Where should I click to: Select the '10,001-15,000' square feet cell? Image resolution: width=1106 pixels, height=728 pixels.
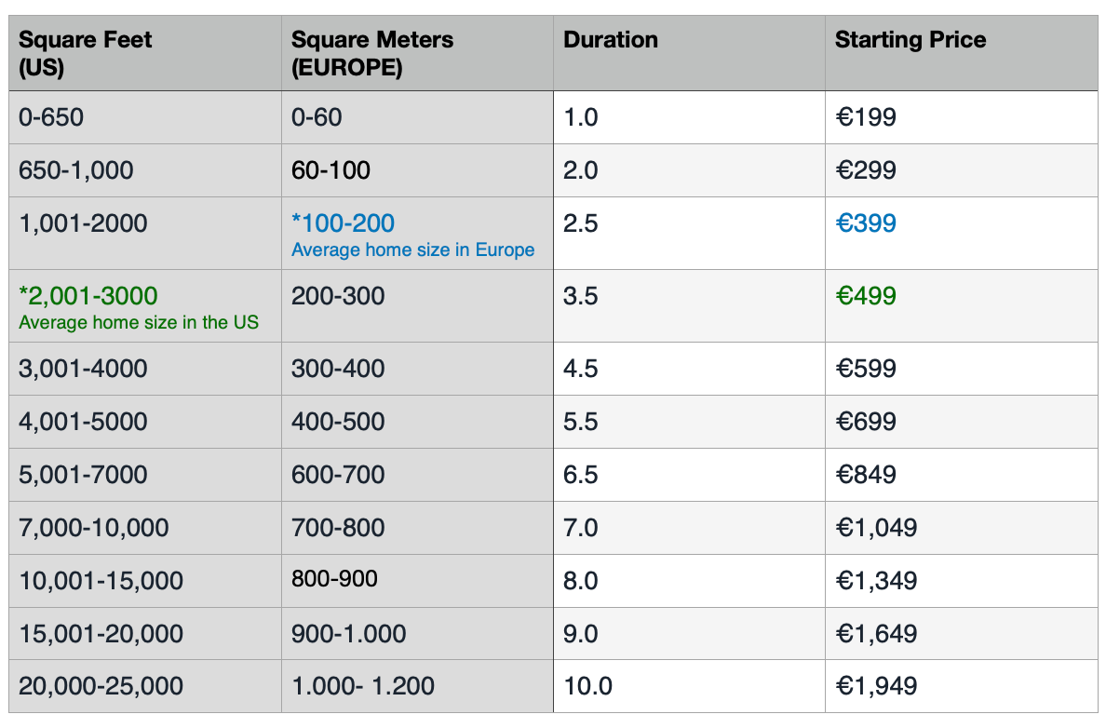click(x=145, y=581)
